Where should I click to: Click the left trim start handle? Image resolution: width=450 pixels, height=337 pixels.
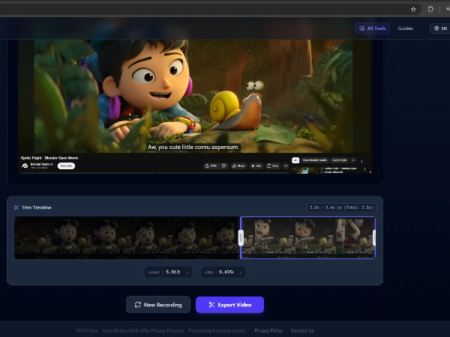click(241, 238)
